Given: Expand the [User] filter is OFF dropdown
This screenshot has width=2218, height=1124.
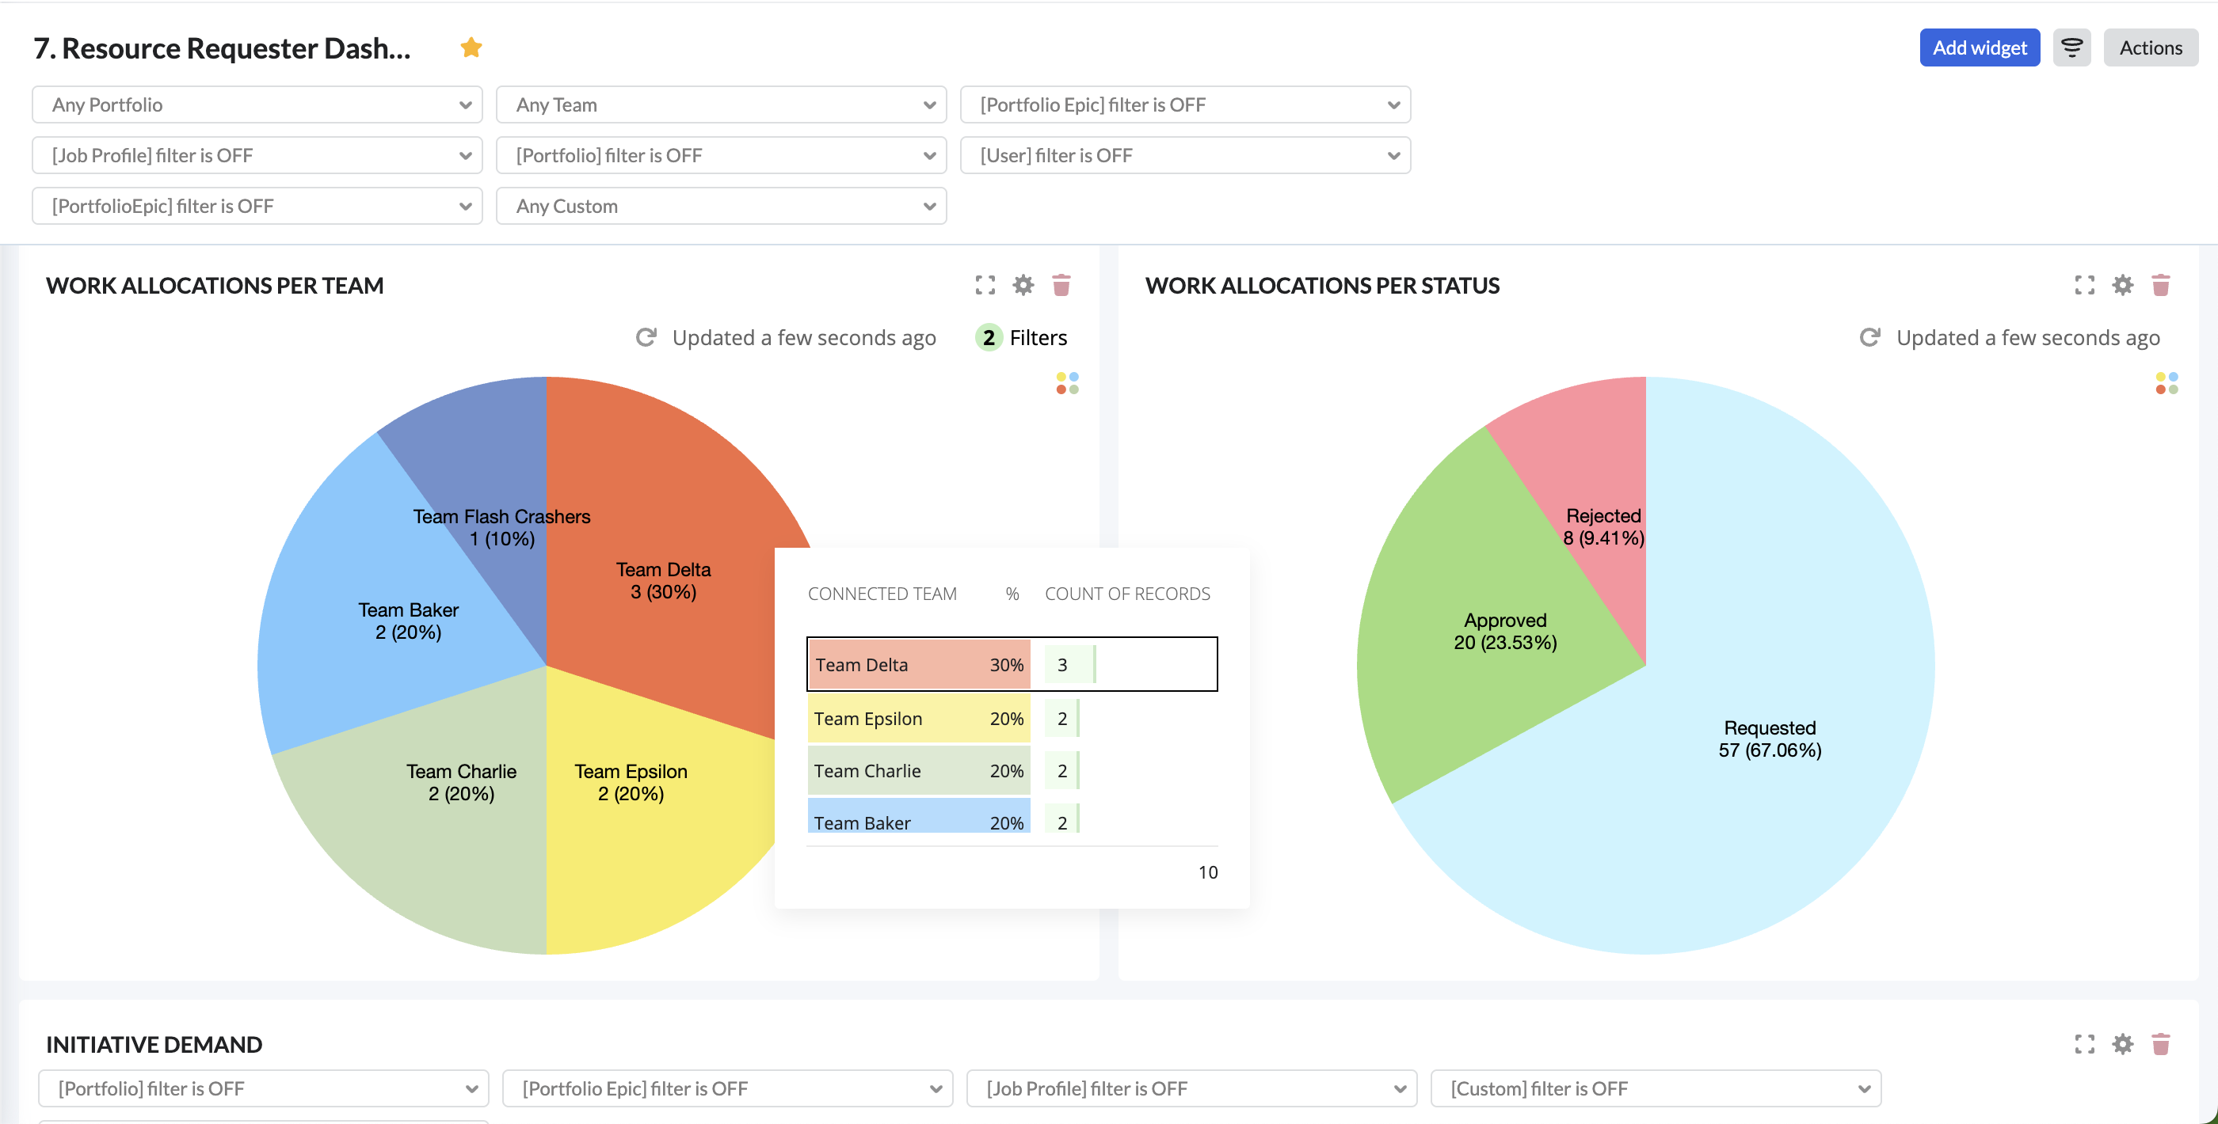Looking at the screenshot, I should tap(1185, 156).
